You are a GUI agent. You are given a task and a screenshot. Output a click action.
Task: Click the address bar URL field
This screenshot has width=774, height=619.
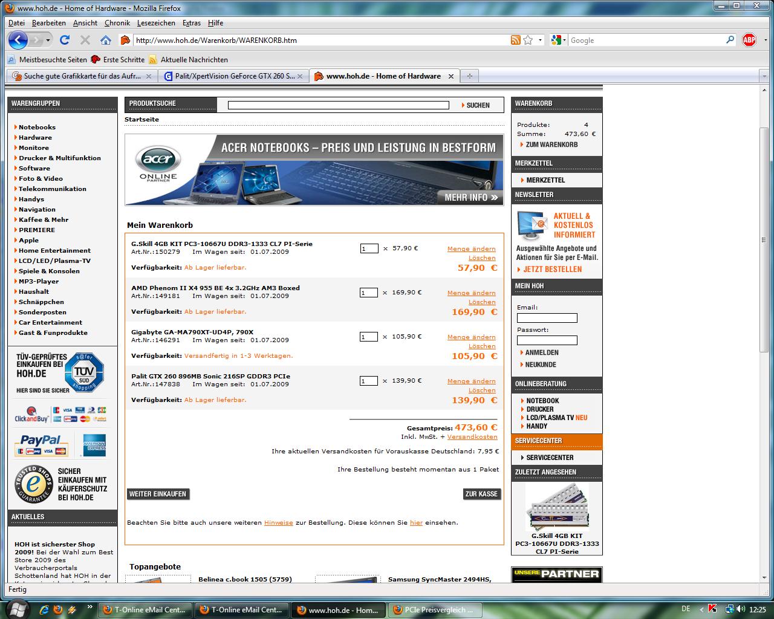[320, 41]
